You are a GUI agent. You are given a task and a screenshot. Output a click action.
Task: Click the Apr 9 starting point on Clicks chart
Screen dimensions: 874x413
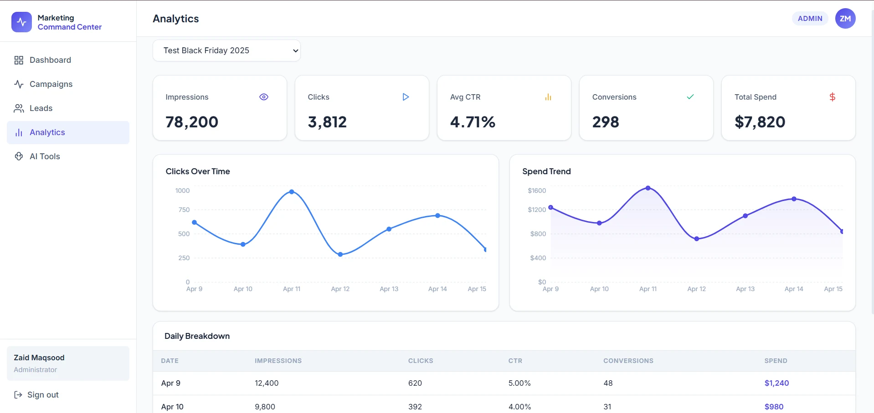195,222
